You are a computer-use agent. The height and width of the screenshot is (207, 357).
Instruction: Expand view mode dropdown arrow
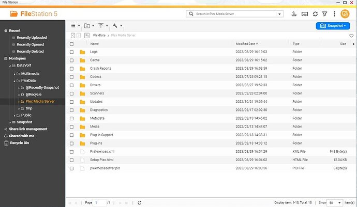click(79, 26)
